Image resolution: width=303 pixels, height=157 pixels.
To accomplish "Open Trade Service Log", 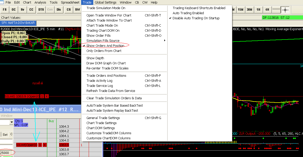I will (x=124, y=86).
